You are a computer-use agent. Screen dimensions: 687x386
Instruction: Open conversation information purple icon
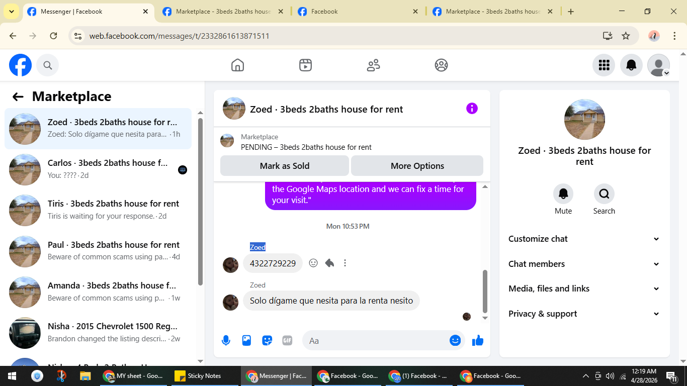click(x=472, y=109)
